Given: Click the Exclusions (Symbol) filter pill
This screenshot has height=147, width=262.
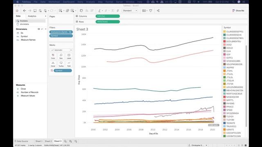Looking at the screenshot, I should (x=61, y=32).
